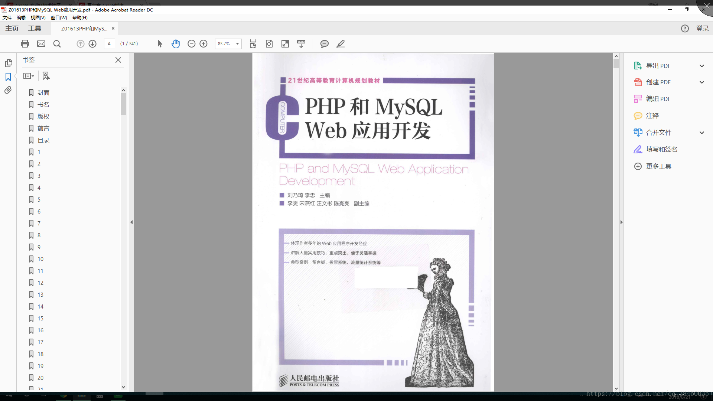Open the 帮助(H) menu
Viewport: 713px width, 401px height.
pos(80,18)
